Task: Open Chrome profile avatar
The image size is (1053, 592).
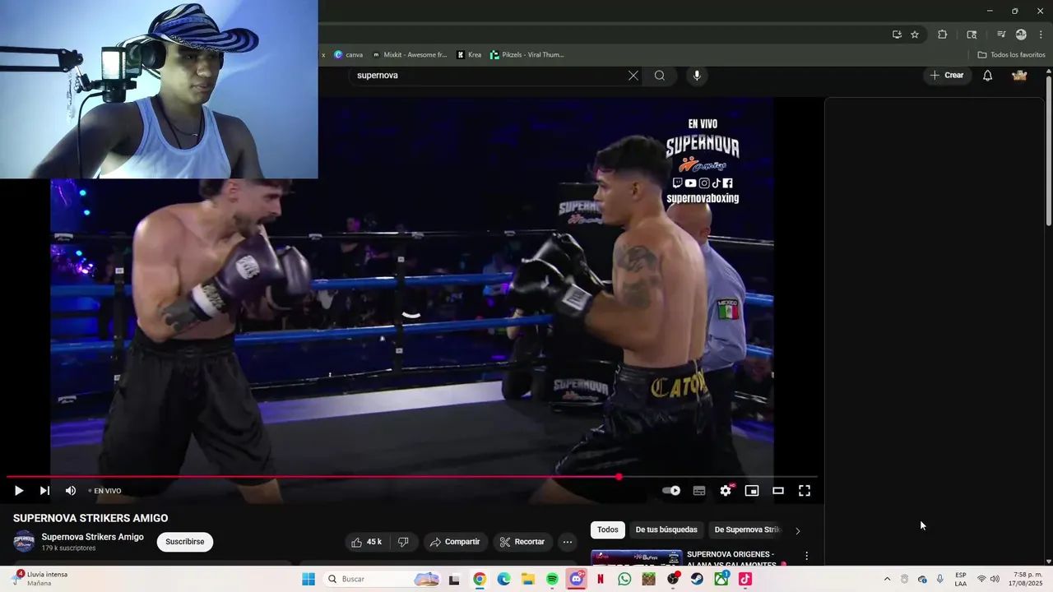Action: (x=1021, y=35)
